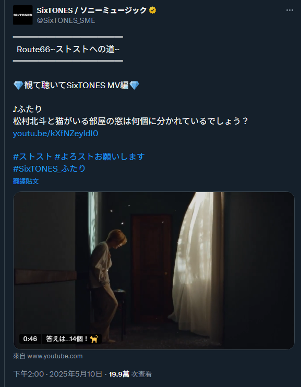The height and width of the screenshot is (387, 301).
Task: Open the 來自 www.youtube.com source link
Action: (x=48, y=356)
